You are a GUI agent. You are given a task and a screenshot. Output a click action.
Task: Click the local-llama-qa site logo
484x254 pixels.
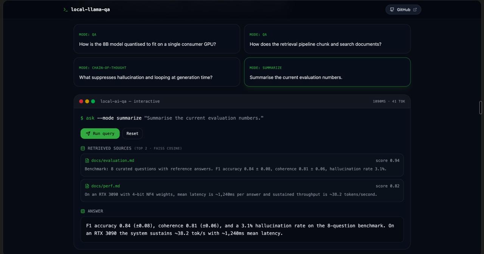click(x=87, y=9)
